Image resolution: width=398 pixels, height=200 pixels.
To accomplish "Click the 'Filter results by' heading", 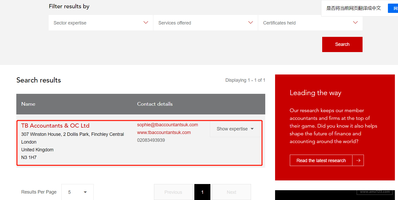I will click(x=69, y=6).
